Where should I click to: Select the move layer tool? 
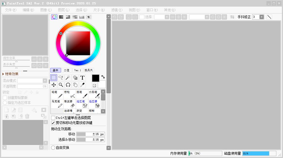tap(54, 85)
